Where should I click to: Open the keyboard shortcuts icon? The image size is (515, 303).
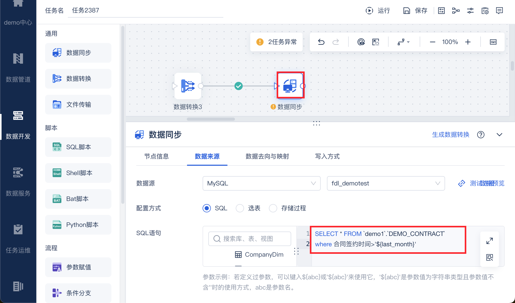493,42
